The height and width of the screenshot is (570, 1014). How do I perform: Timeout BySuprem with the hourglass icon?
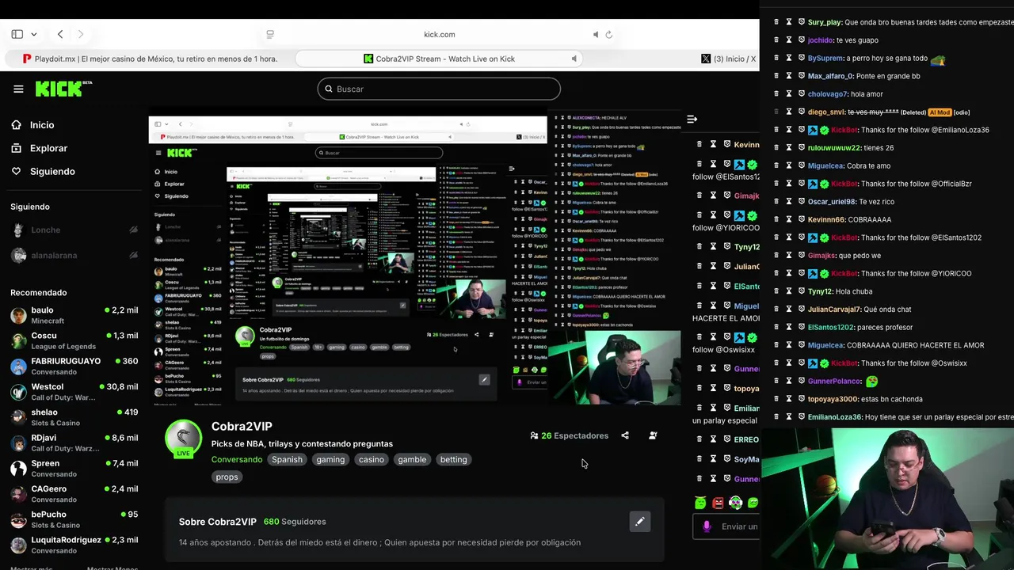coord(789,58)
